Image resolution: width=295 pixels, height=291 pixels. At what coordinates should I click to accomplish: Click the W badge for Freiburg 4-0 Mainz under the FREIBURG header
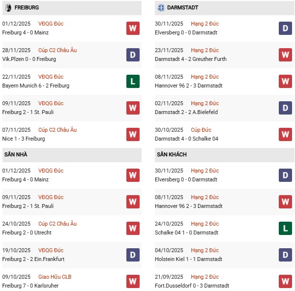132,28
